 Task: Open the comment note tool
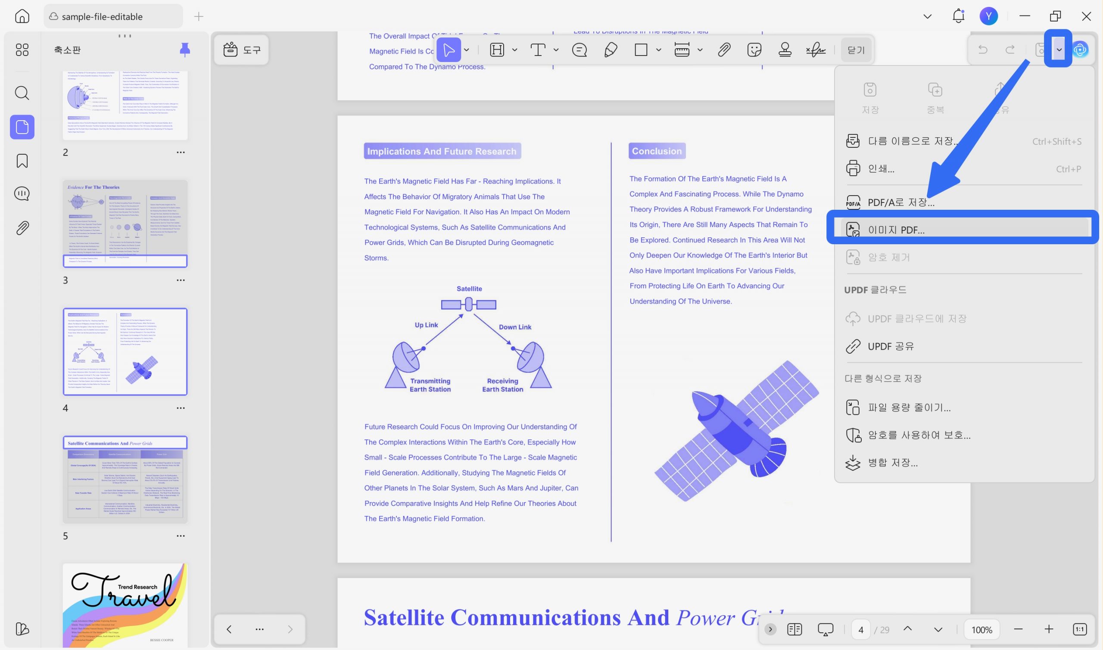(x=579, y=50)
